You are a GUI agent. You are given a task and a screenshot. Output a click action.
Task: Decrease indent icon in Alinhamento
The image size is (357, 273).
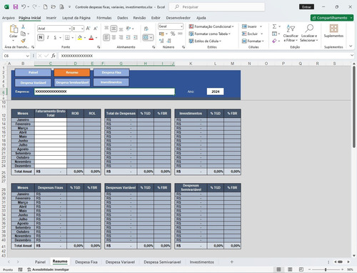click(129, 37)
